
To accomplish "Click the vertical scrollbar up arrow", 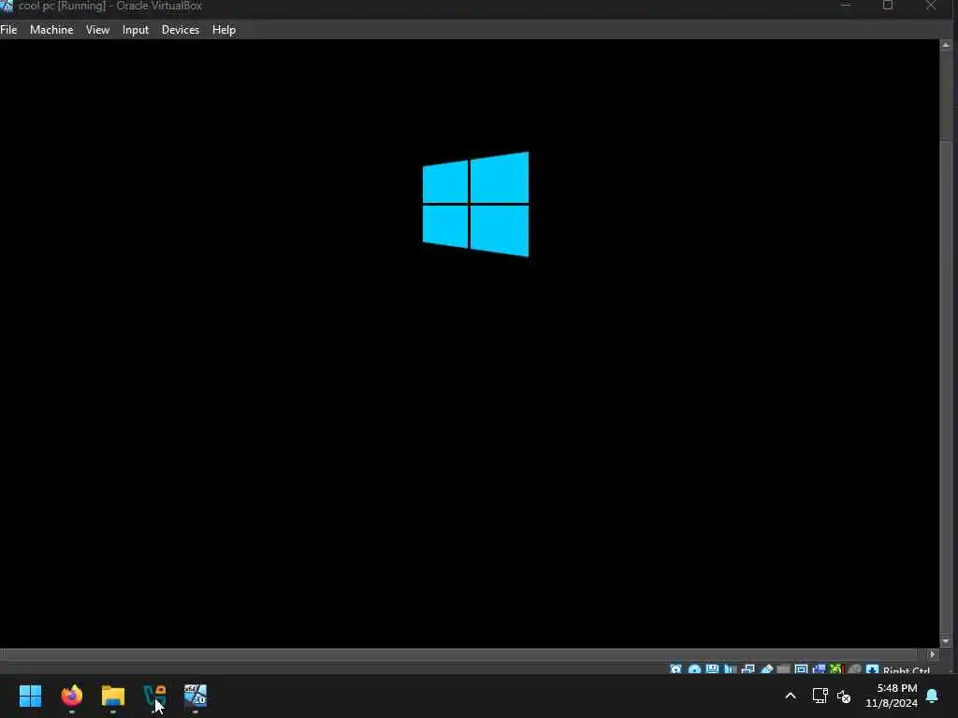I will 946,45.
